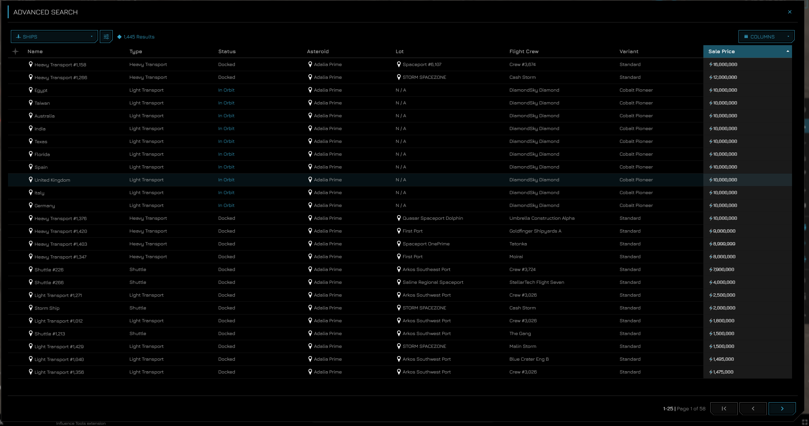This screenshot has height=426, width=809.
Task: Click lot pin next to Saline Regional Spaceport
Action: 399,282
